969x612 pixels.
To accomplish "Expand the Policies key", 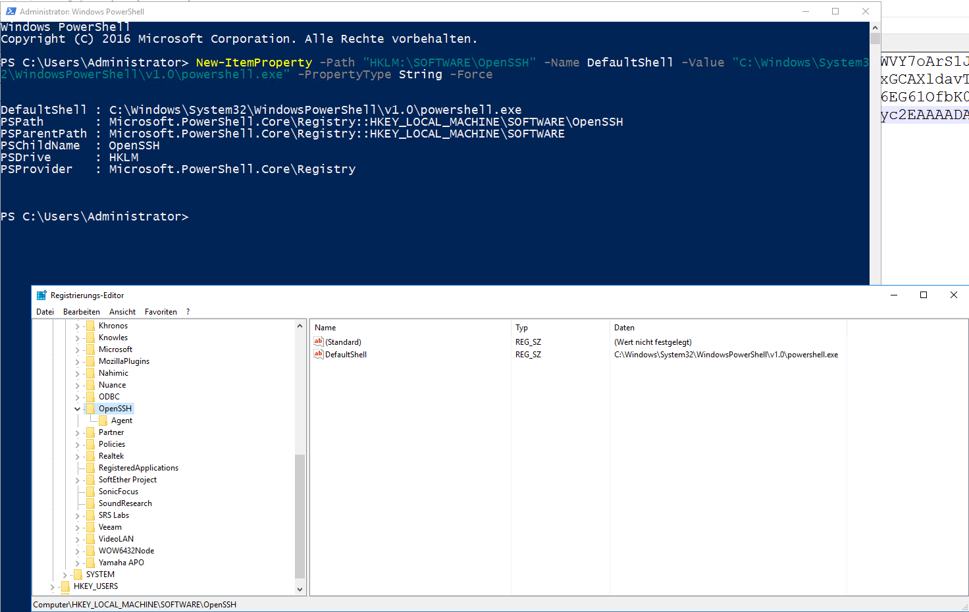I will [77, 445].
